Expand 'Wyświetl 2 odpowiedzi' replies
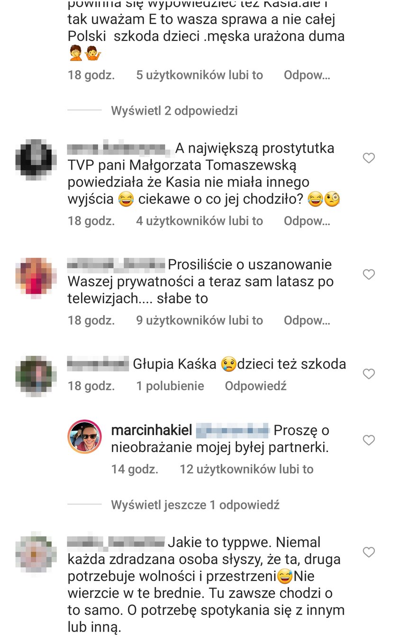398x641 pixels. (x=174, y=111)
